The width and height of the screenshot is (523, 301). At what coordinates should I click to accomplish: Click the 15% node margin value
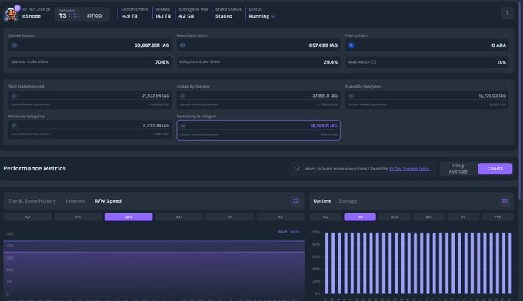(x=501, y=63)
